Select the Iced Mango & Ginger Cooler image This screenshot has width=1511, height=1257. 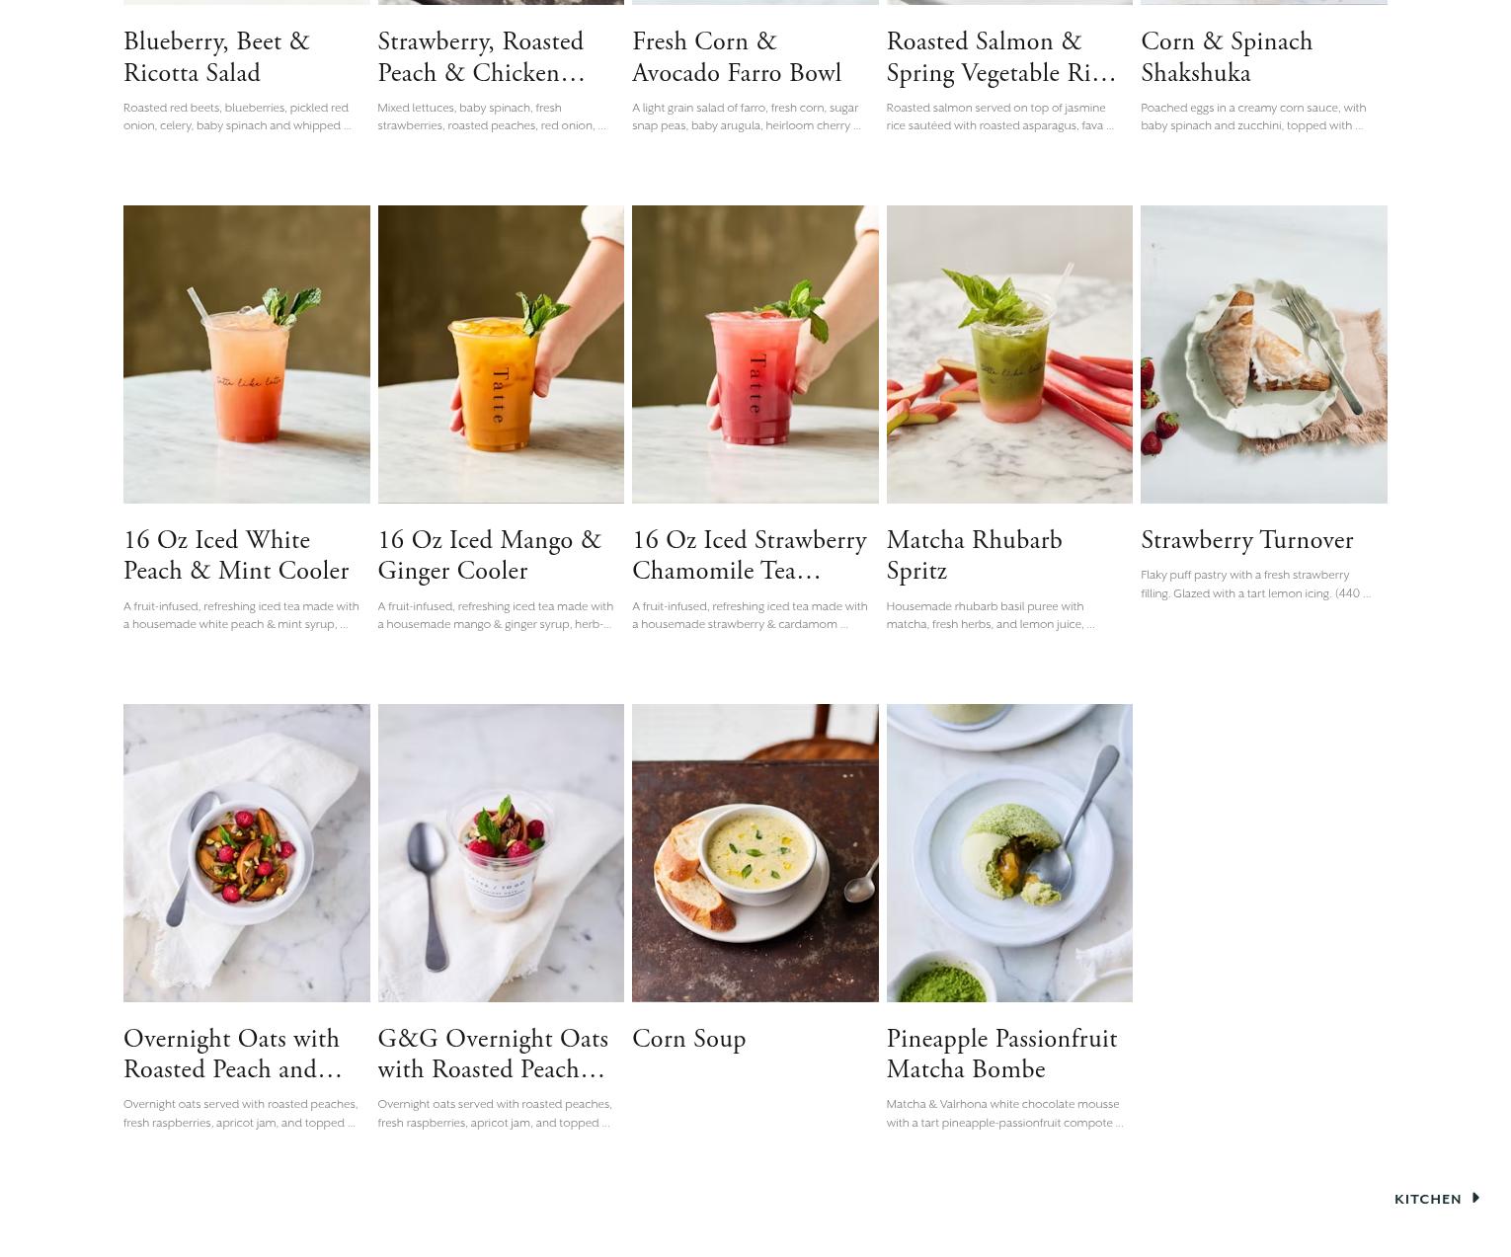[501, 354]
